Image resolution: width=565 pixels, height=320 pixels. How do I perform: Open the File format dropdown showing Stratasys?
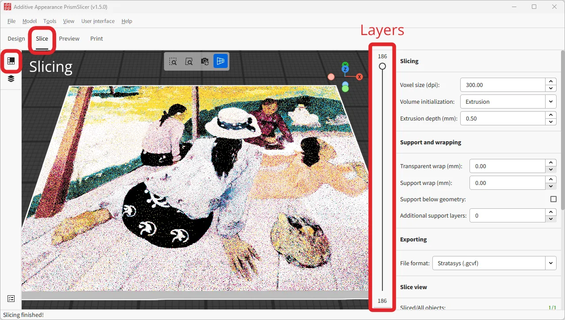pyautogui.click(x=550, y=263)
